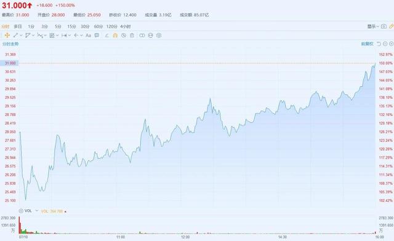Switch to 多日 multi-day tab
This screenshot has height=241, width=394.
pyautogui.click(x=18, y=26)
